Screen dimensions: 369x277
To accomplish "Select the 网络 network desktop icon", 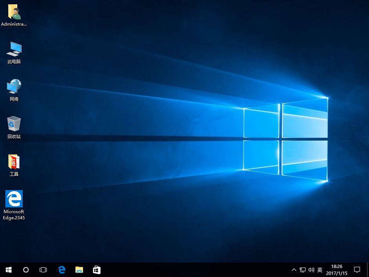I will pyautogui.click(x=14, y=90).
